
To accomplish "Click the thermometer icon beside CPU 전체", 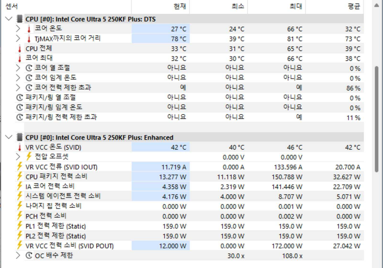I will pos(20,48).
